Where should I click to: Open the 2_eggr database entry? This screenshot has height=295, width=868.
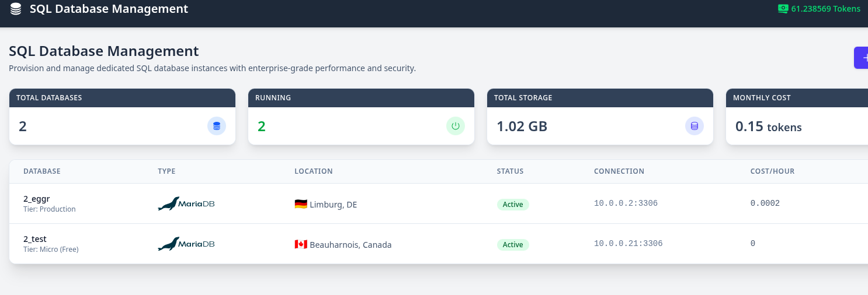(x=37, y=199)
